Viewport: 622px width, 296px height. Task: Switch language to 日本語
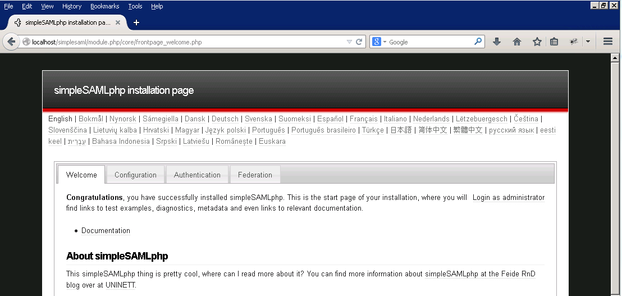[x=401, y=130]
